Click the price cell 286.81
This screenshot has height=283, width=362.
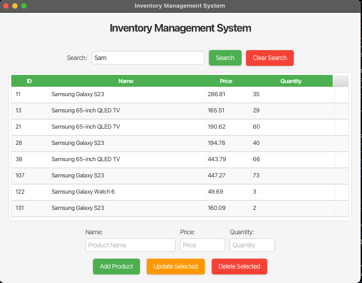click(228, 94)
